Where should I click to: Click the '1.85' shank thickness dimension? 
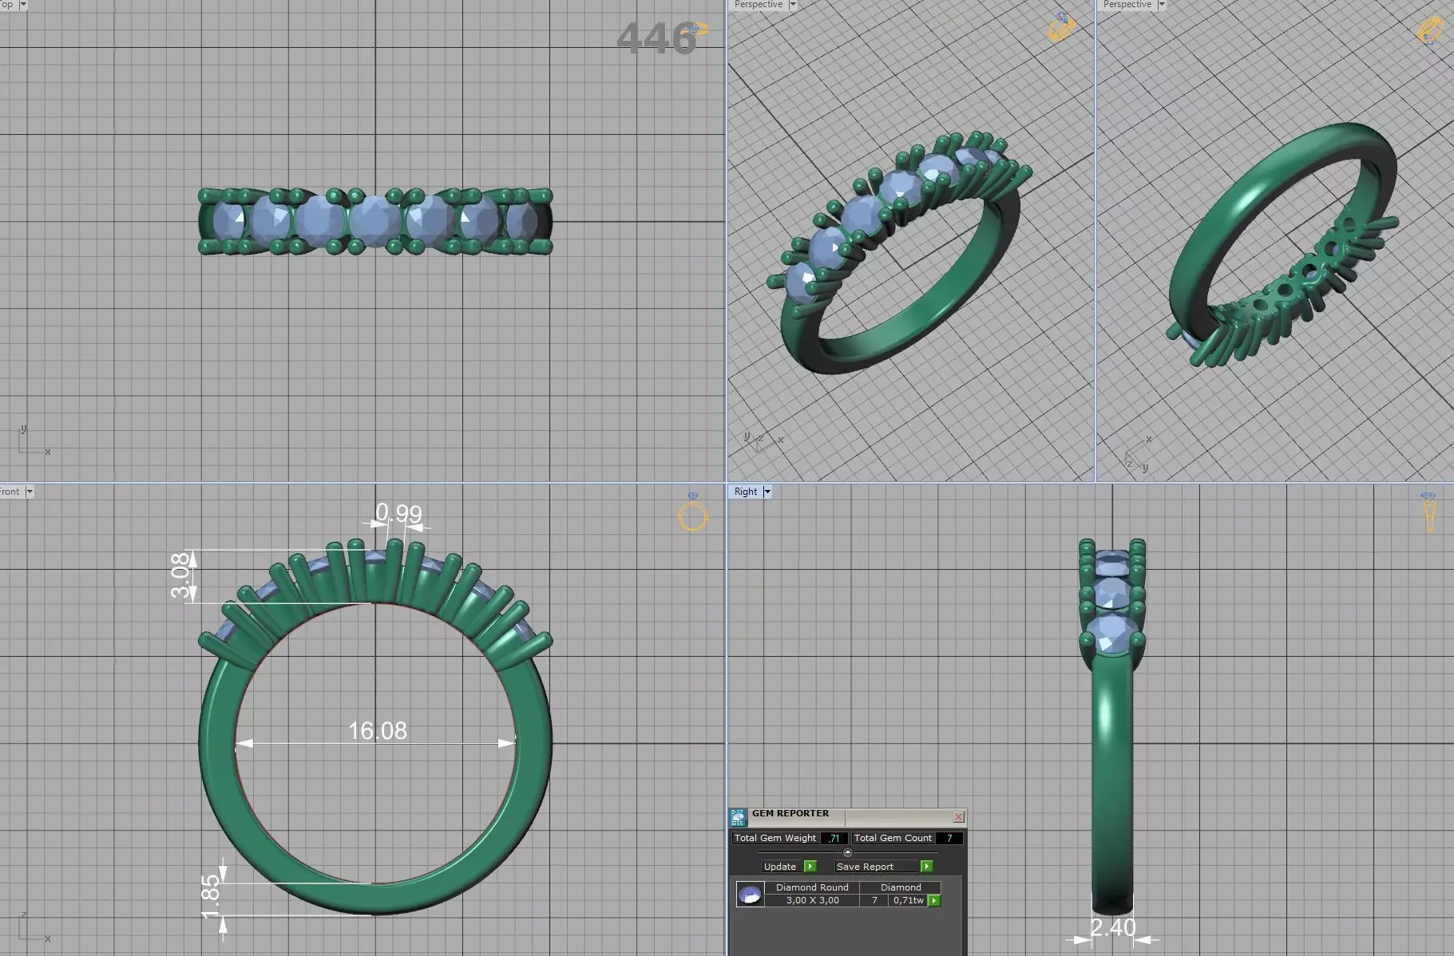click(211, 897)
